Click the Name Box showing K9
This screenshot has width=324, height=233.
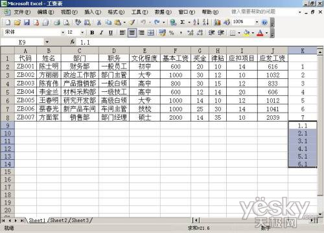22,42
